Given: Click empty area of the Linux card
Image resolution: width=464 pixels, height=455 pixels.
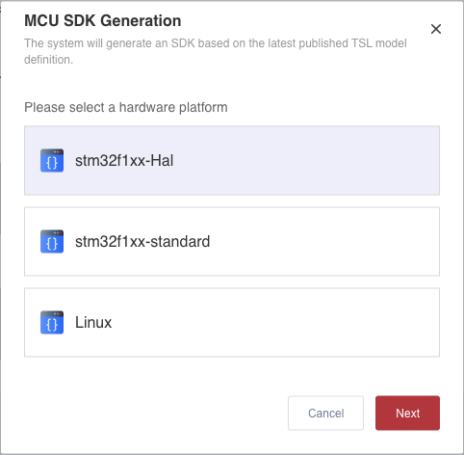Looking at the screenshot, I should [272, 322].
